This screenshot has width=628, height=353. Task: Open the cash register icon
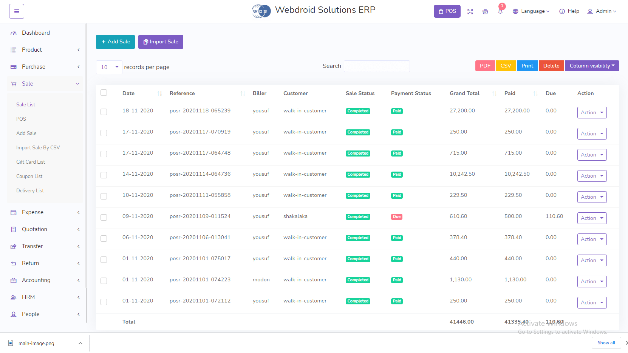pos(485,12)
